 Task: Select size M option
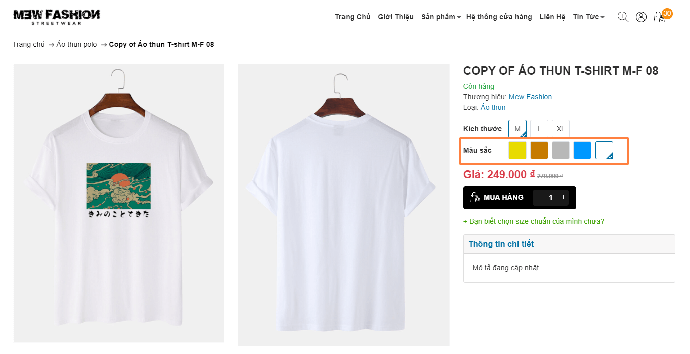tap(517, 129)
